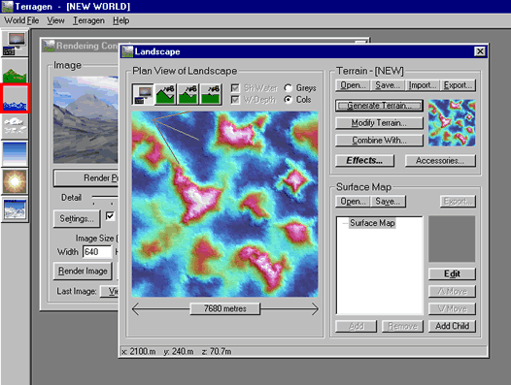The height and width of the screenshot is (385, 511).
Task: Open the World File menu
Action: click(21, 20)
